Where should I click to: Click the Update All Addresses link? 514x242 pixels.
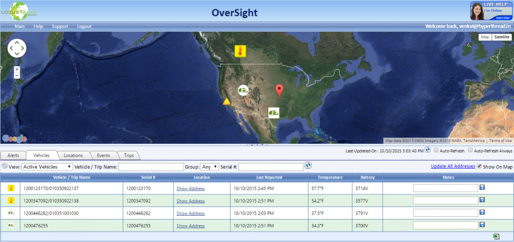(x=453, y=166)
